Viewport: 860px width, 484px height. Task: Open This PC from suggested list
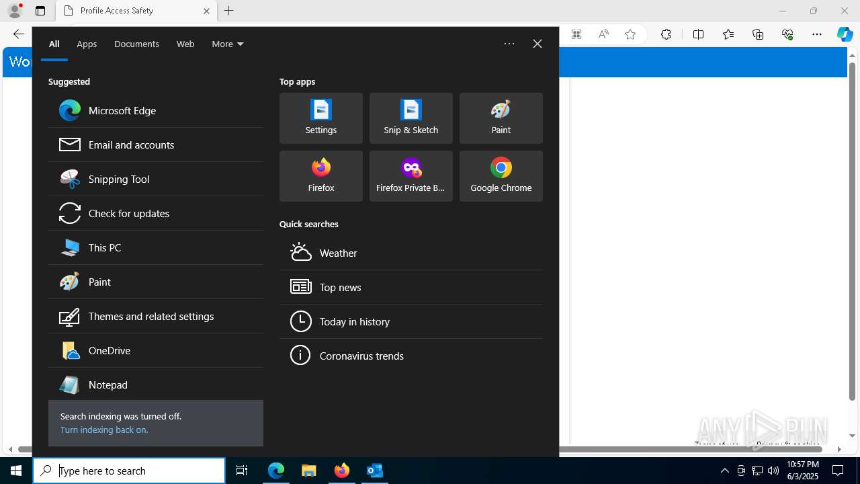156,247
